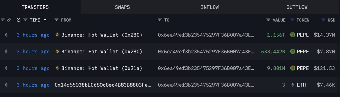Switch to the OUTFLOW tab
This screenshot has height=97, width=340.
pos(297,7)
